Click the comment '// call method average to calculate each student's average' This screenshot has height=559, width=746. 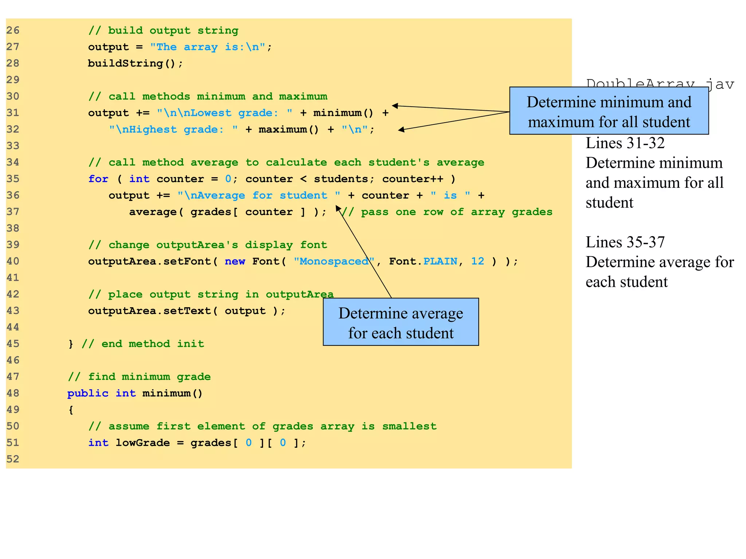tap(286, 162)
